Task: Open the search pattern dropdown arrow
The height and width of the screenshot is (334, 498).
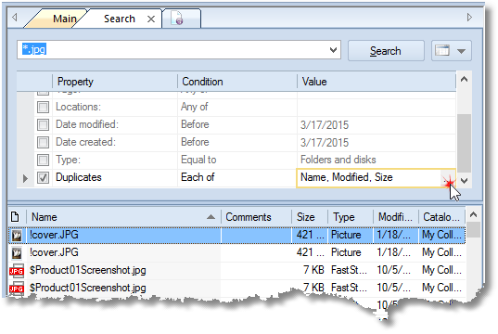Action: click(333, 50)
